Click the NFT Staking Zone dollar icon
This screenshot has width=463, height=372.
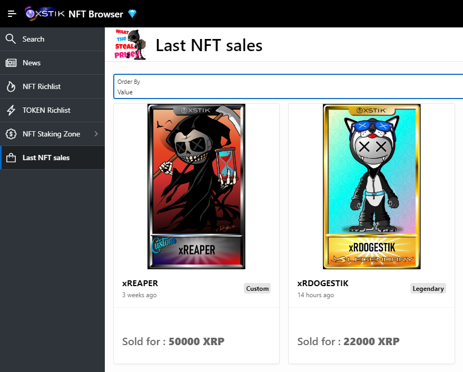point(11,134)
